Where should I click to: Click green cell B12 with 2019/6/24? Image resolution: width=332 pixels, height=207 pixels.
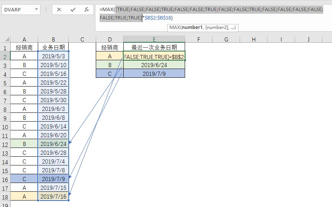pyautogui.click(x=53, y=144)
